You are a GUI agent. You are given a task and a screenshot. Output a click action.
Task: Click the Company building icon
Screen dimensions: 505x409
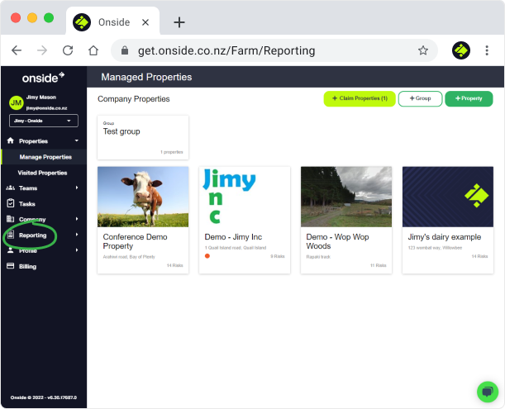(10, 219)
